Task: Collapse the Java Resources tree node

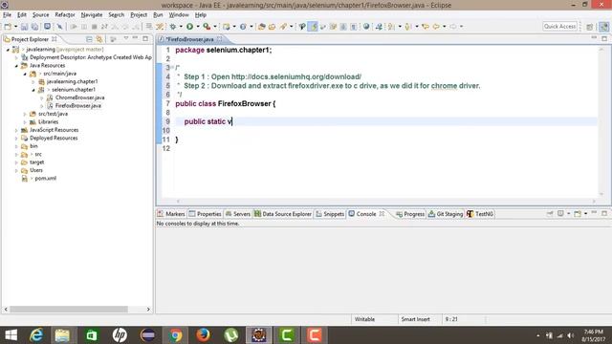Action: (16, 66)
